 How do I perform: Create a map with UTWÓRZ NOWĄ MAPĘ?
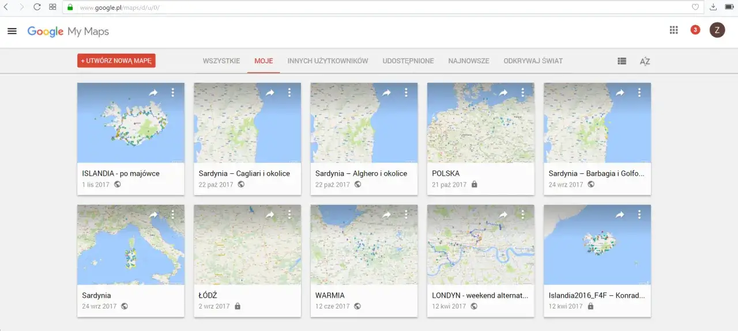point(116,61)
